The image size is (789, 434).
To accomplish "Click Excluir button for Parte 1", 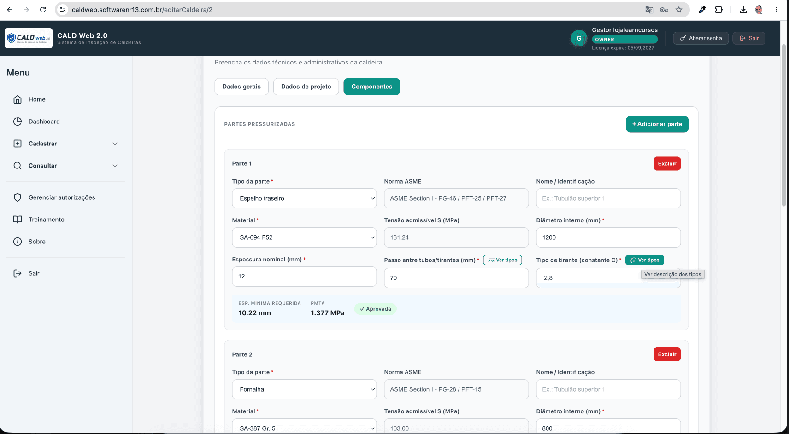I will (x=667, y=164).
